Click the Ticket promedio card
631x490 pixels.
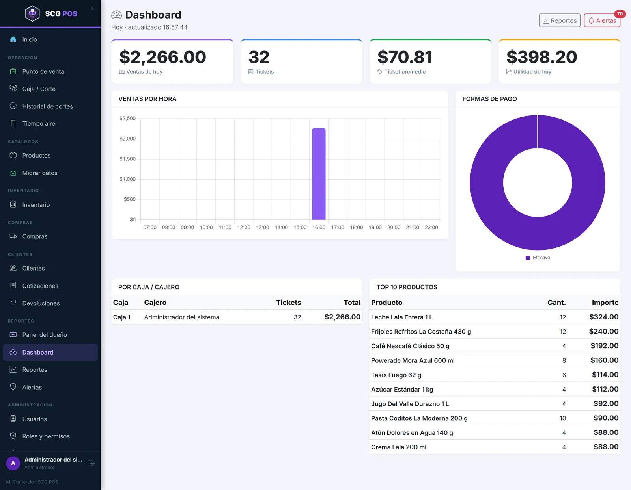pyautogui.click(x=430, y=61)
